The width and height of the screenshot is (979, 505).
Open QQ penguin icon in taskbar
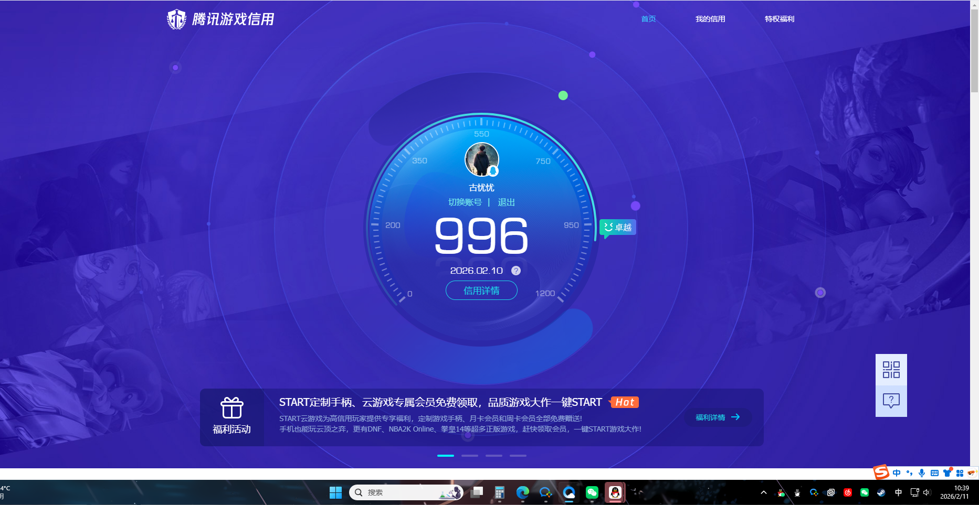[x=615, y=492]
